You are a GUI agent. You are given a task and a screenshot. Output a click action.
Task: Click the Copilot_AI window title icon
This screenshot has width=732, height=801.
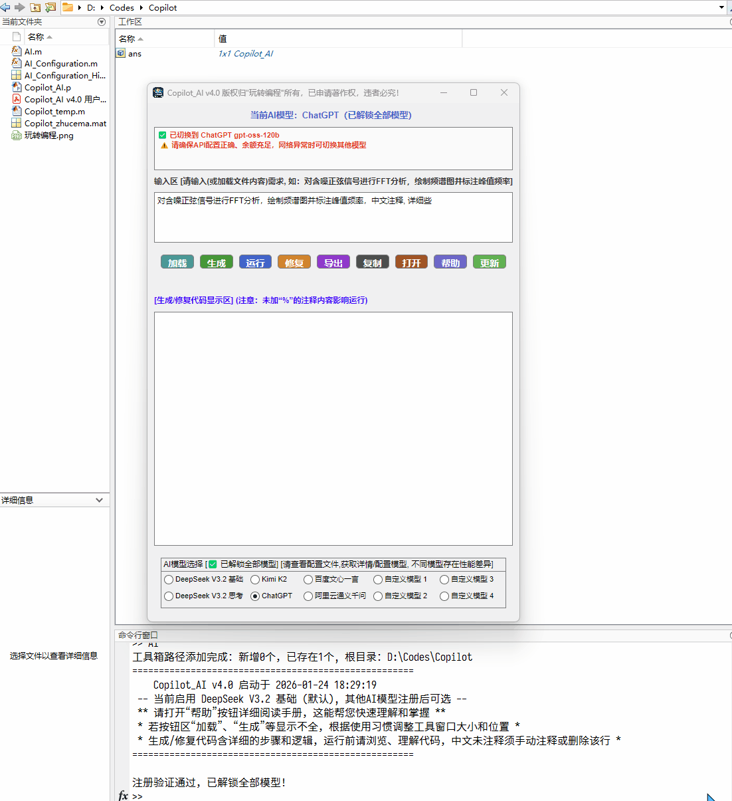(x=158, y=92)
